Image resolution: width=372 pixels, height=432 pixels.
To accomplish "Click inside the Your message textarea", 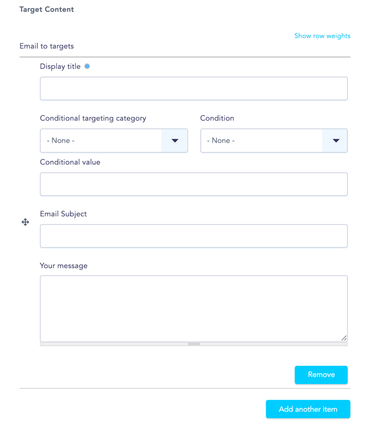I will 194,309.
